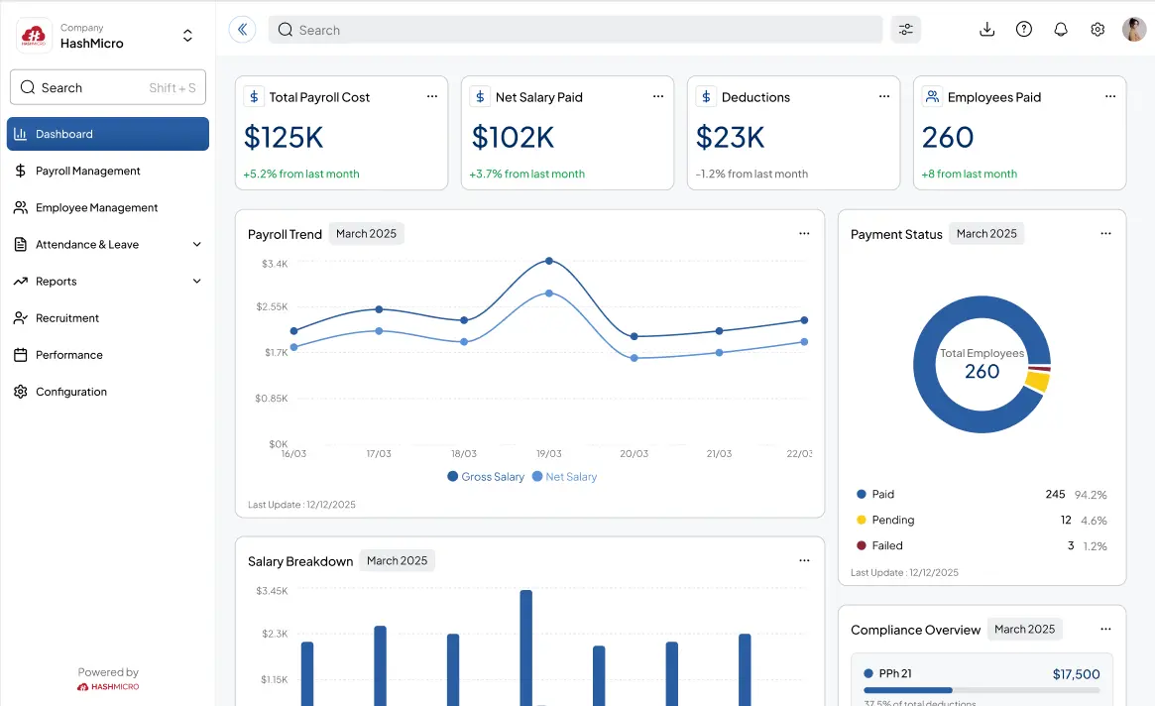Go to Payroll Management
This screenshot has height=706, width=1155.
pyautogui.click(x=88, y=171)
